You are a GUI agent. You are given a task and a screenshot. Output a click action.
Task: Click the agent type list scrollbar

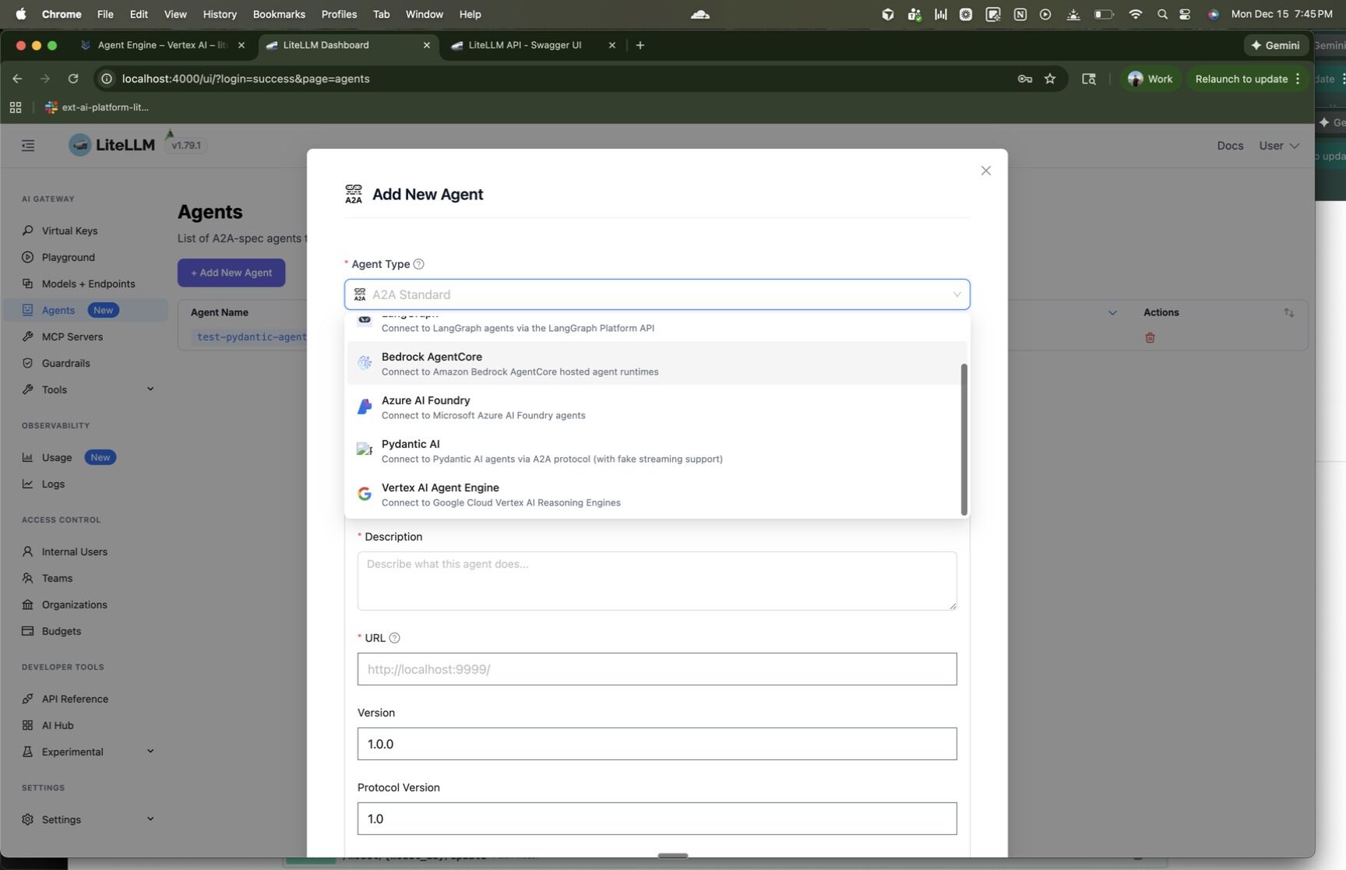pos(964,439)
